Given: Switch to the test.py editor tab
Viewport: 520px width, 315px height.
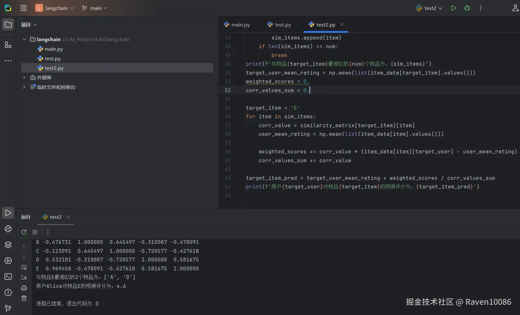Looking at the screenshot, I should [x=279, y=25].
